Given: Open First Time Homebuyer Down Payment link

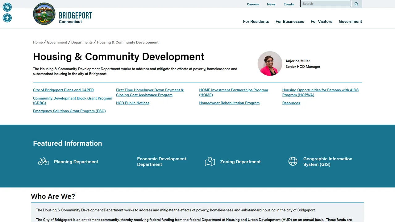Looking at the screenshot, I should pos(150,92).
